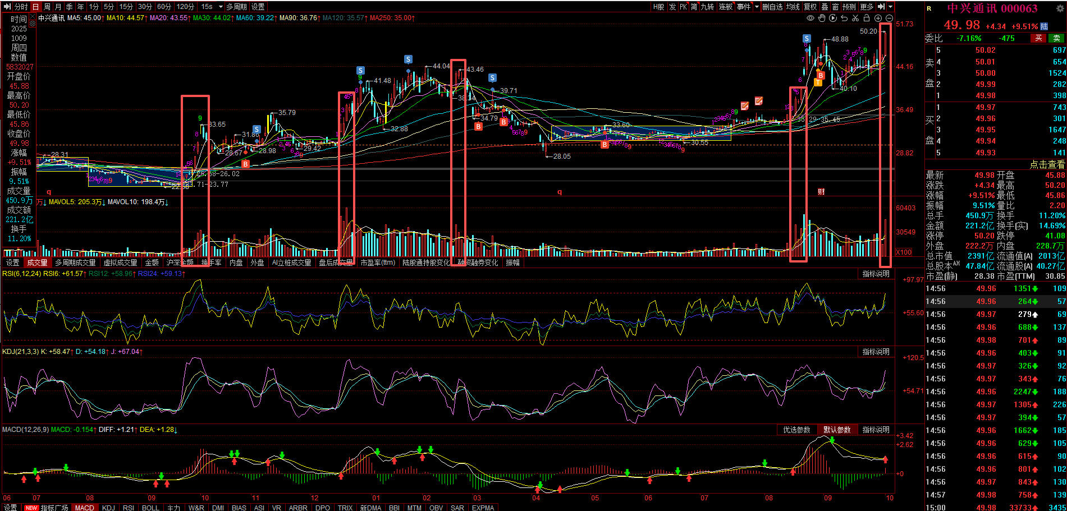Click the orange T marker on the chart
The width and height of the screenshot is (1067, 511).
click(x=818, y=82)
